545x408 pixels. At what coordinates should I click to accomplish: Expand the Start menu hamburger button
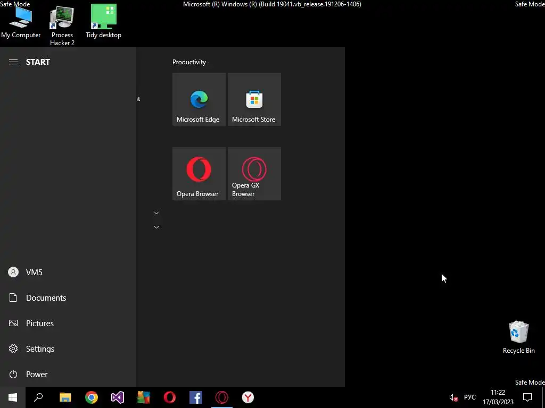13,62
